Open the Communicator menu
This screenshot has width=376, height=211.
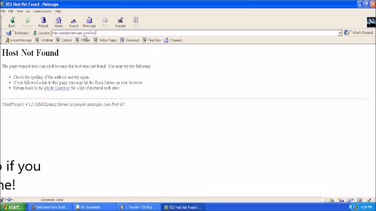coord(42,11)
